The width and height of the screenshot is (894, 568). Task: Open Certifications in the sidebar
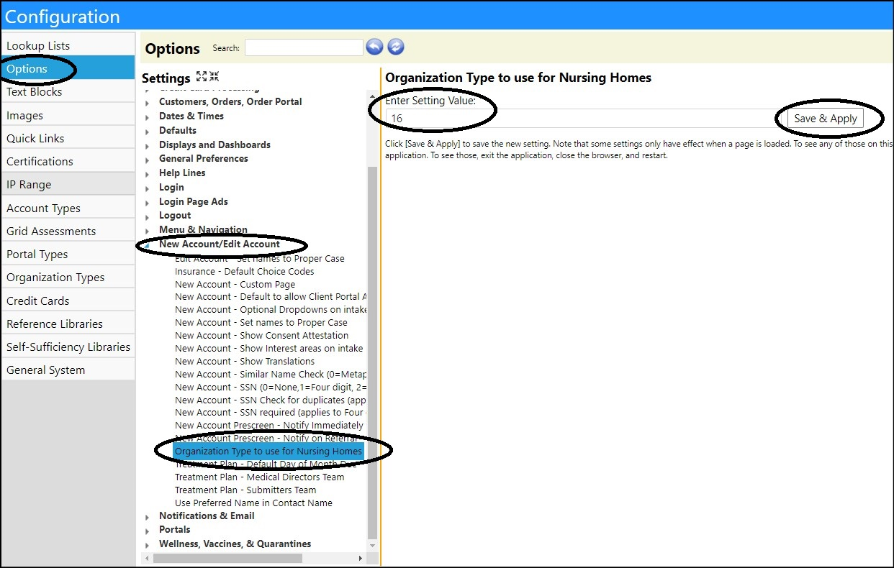click(68, 161)
